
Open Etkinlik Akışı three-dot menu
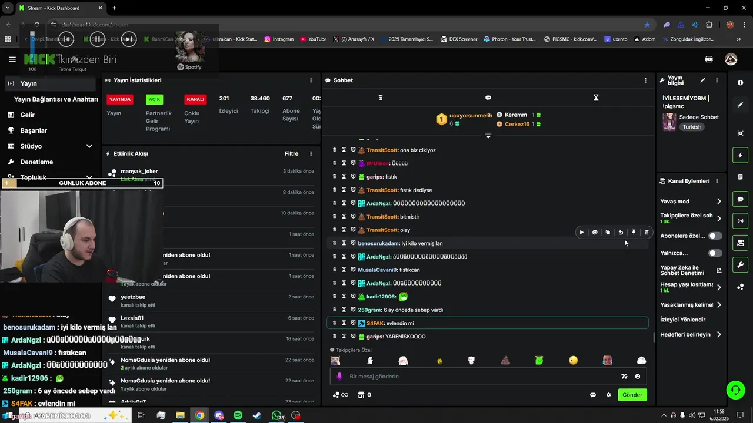point(311,154)
